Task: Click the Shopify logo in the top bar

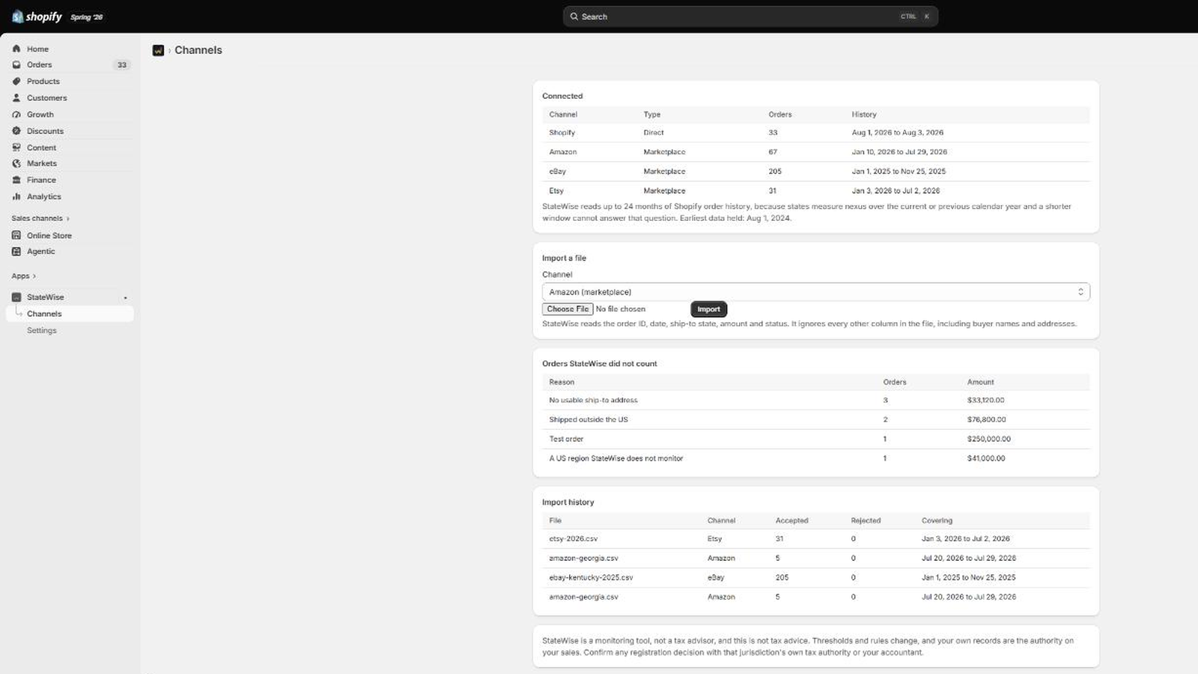Action: [37, 16]
